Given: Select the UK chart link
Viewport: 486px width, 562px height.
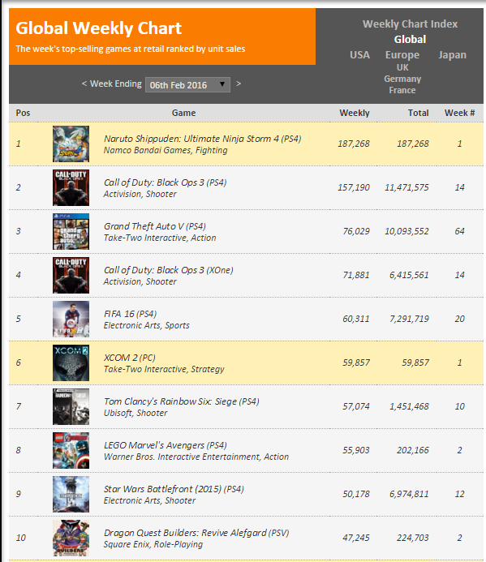Looking at the screenshot, I should tap(402, 67).
